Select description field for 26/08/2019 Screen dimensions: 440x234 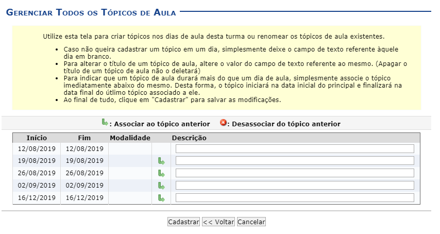(x=295, y=173)
